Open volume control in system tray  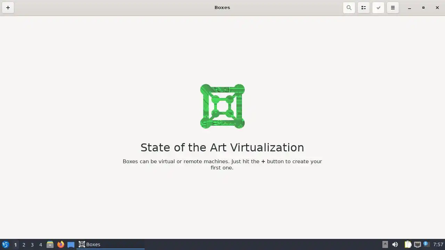click(x=395, y=244)
